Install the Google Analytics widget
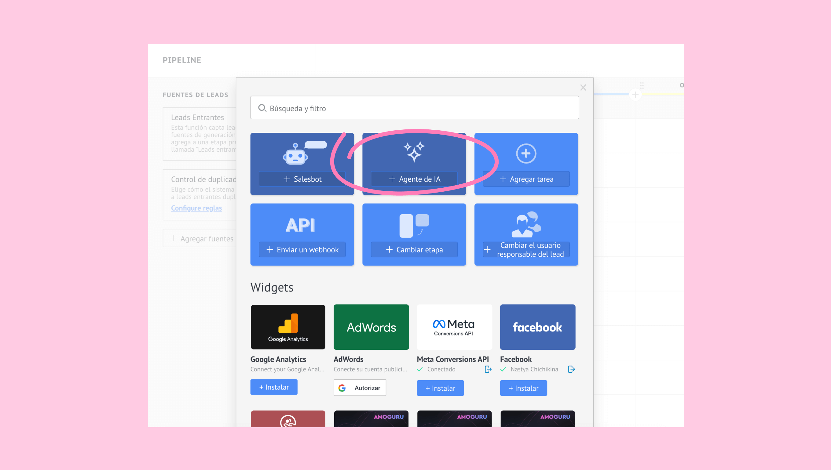This screenshot has width=831, height=470. (274, 387)
